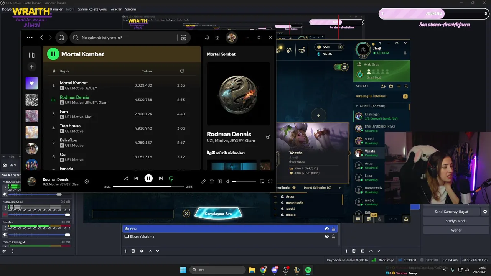
Task: Go back in Spotify navigation
Action: [42, 38]
